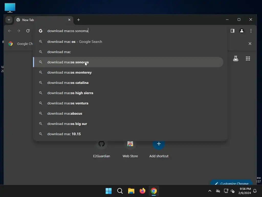The height and width of the screenshot is (197, 262).
Task: Click the address bar search text
Action: coord(68,31)
